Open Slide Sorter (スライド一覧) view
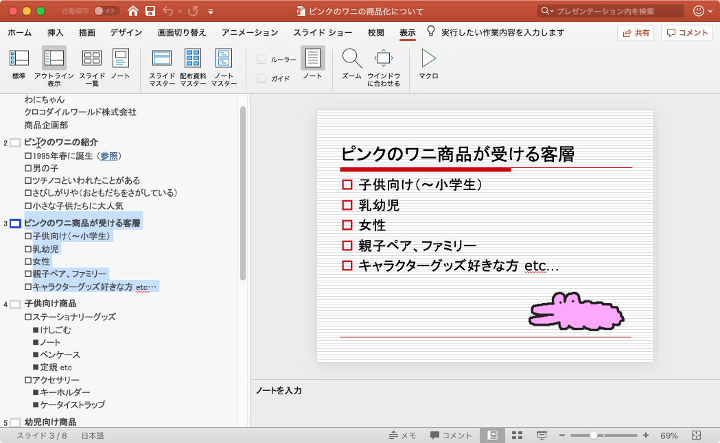The height and width of the screenshot is (443, 720). (x=91, y=64)
